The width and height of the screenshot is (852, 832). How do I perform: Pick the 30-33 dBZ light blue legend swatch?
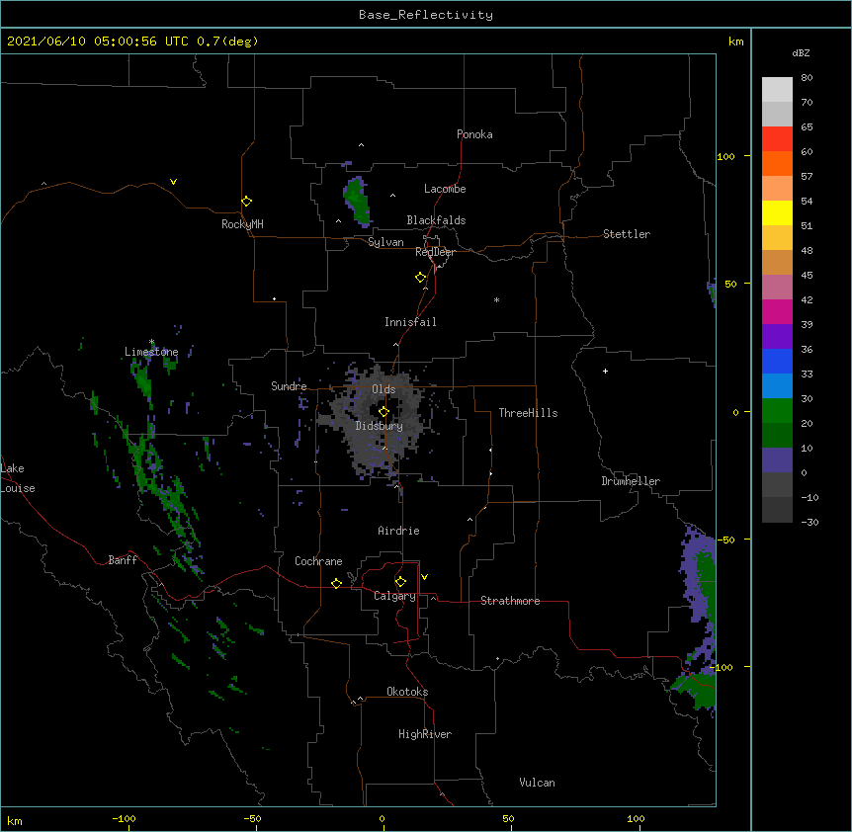(x=777, y=386)
